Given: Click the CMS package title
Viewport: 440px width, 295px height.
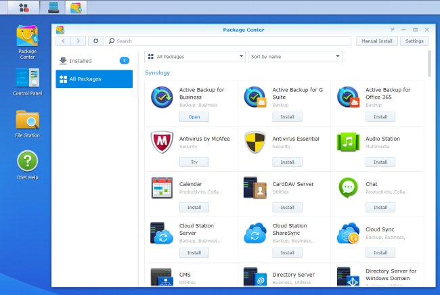Looking at the screenshot, I should 185,275.
